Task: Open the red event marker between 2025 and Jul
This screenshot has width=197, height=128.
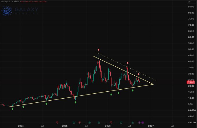Action: click(80, 122)
